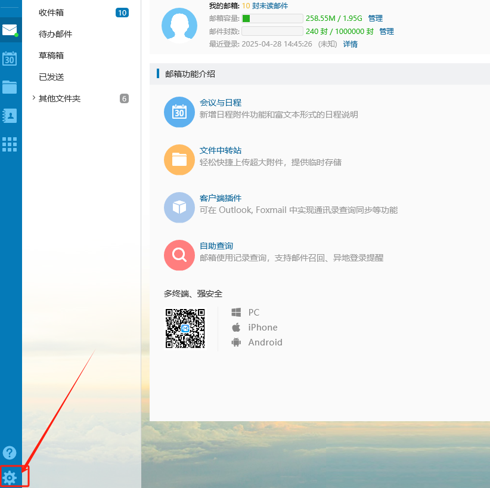Click the 客户端插件 cube icon
The image size is (490, 488).
179,208
